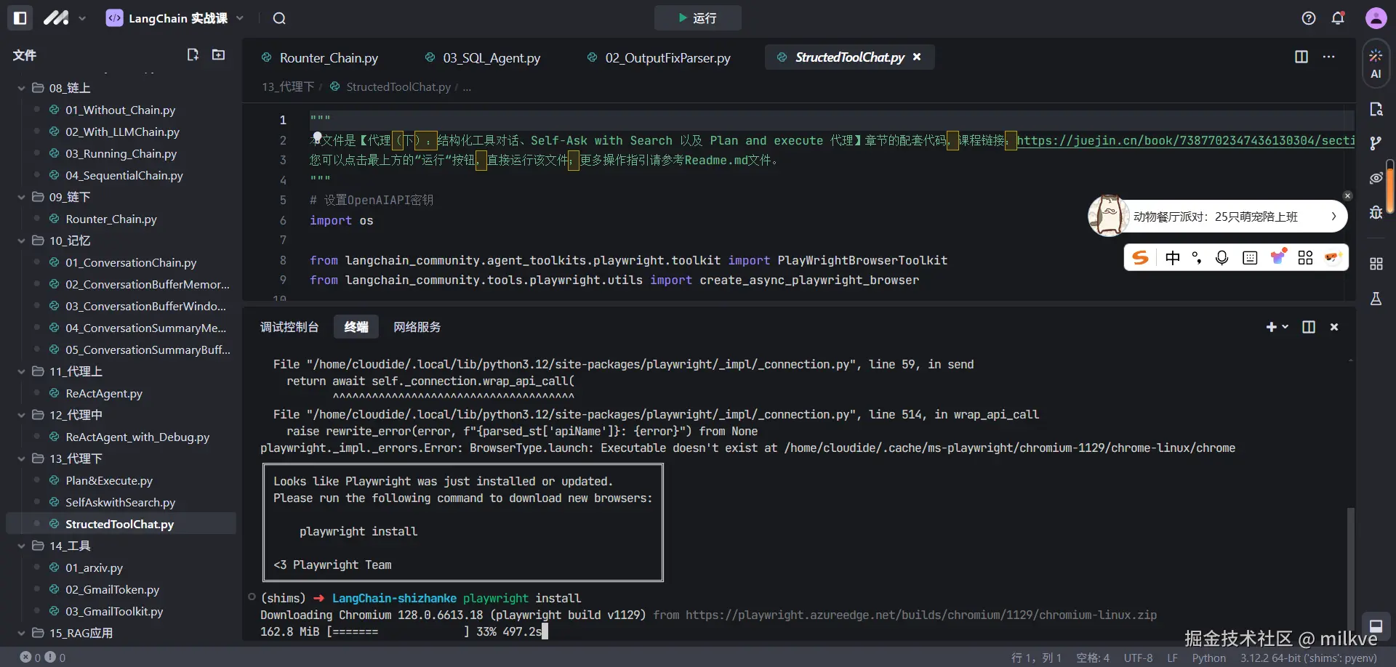Collapse the 08_链上 folder
Screen dimensions: 1396x667
tap(21, 88)
